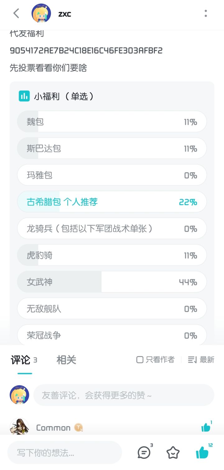Switch to the 相关 tab
This screenshot has width=224, height=470.
tap(66, 360)
